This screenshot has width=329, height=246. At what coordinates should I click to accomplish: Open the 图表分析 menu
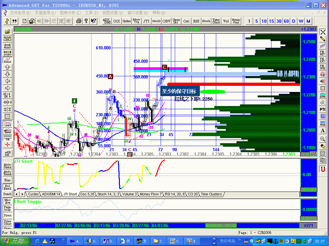click(x=67, y=13)
